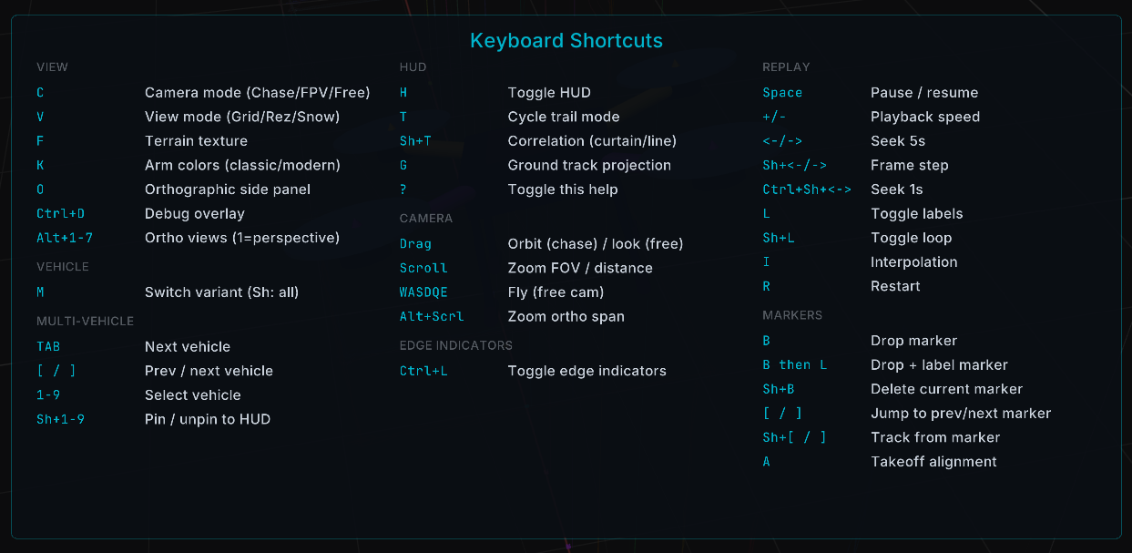Select the Space key label under Replay
Image resolution: width=1132 pixels, height=553 pixels.
[782, 93]
